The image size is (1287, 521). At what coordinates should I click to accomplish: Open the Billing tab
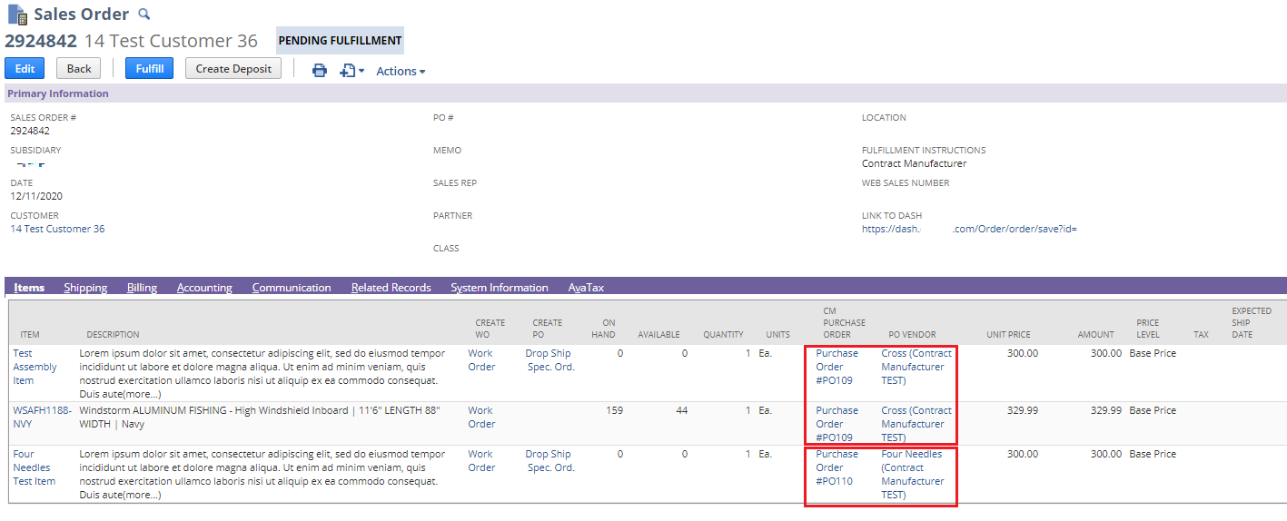[x=142, y=288]
